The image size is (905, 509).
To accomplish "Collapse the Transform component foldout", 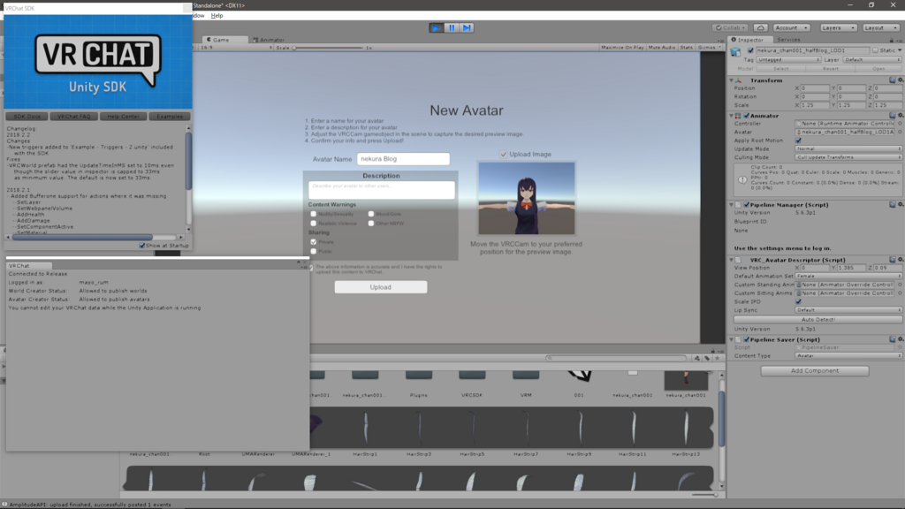I will tap(731, 80).
